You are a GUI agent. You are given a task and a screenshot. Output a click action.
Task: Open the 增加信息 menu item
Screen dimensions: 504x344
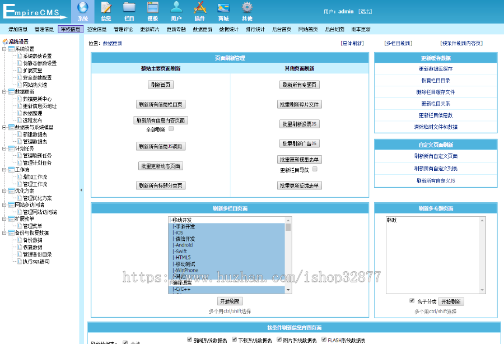pos(18,29)
